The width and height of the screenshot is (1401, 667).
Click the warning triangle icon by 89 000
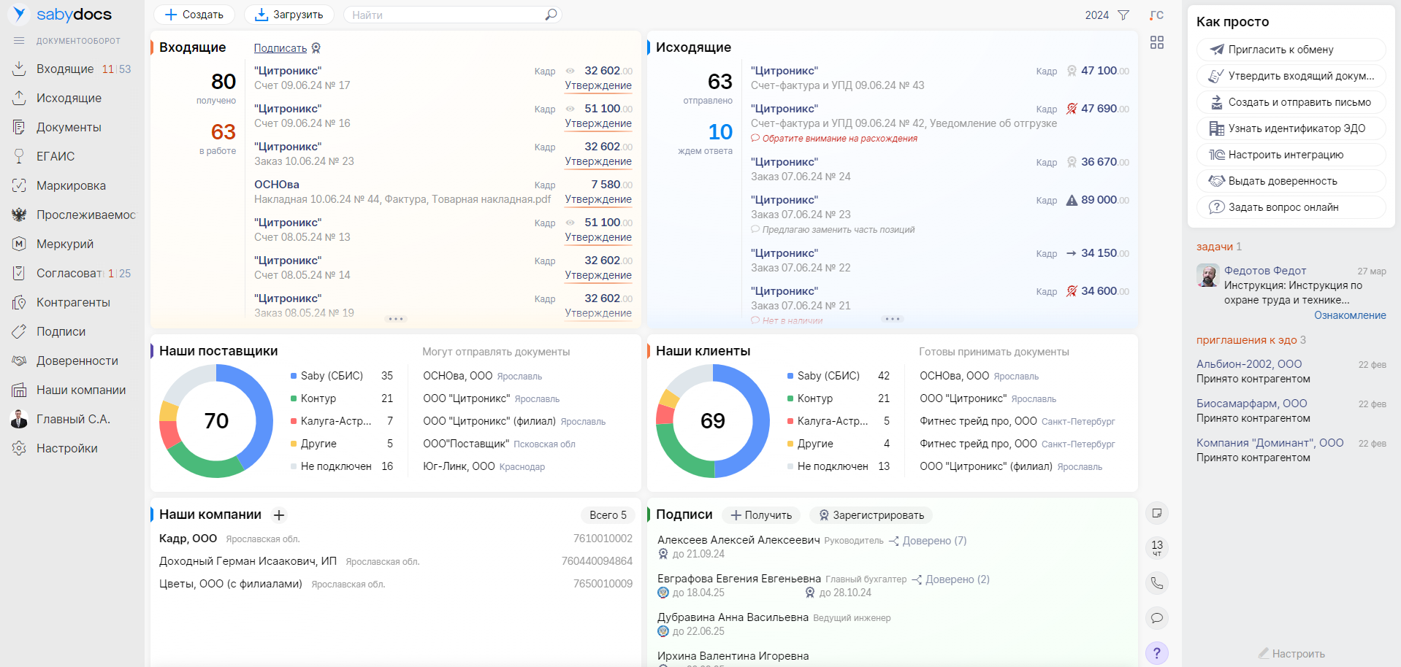tap(1072, 200)
